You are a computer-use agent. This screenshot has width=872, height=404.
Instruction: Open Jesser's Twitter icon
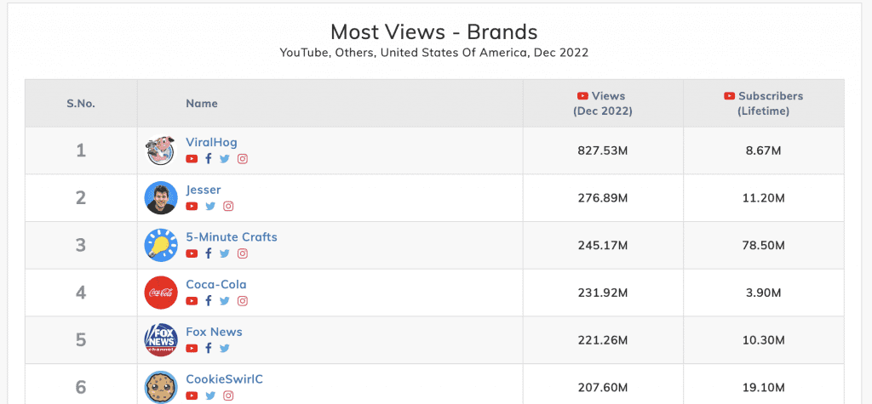210,206
